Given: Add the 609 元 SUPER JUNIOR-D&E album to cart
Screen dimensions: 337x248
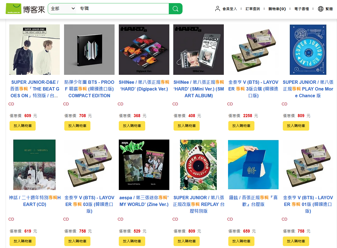Looking at the screenshot, I should click(x=23, y=126).
